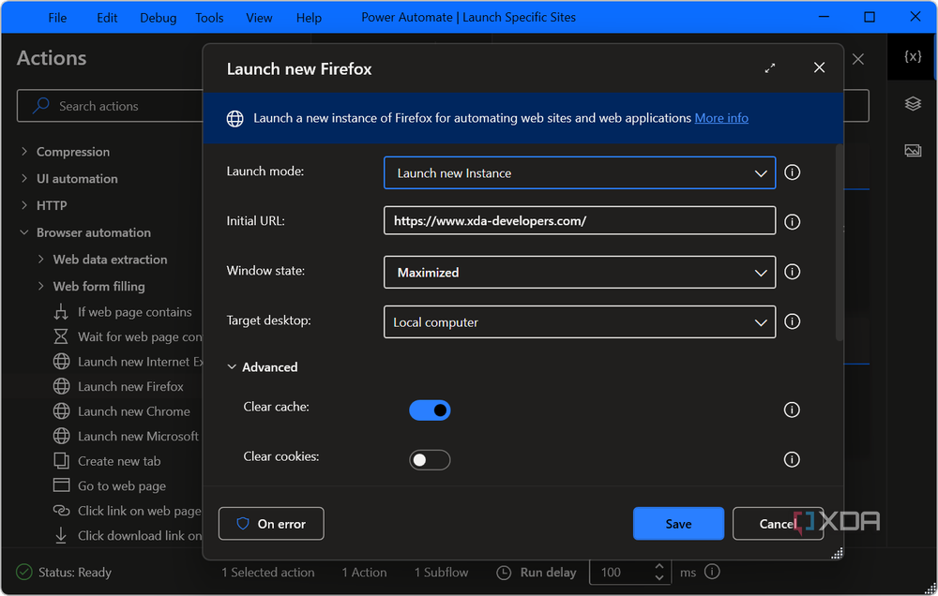The height and width of the screenshot is (596, 938).
Task: Click the Run delay clock icon
Action: [504, 573]
